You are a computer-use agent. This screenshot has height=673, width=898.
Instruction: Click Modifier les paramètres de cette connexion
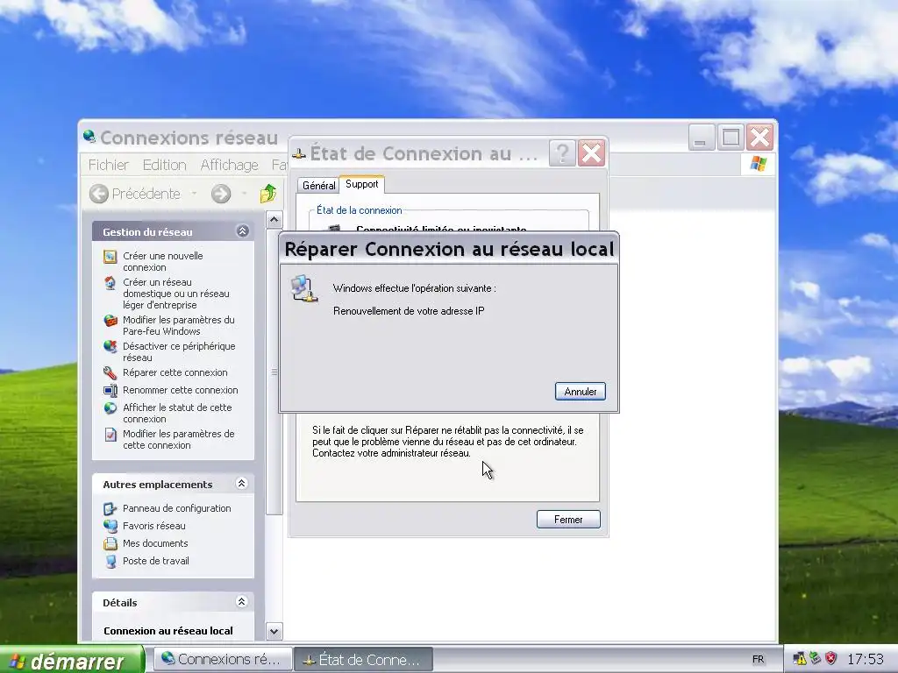tap(178, 440)
